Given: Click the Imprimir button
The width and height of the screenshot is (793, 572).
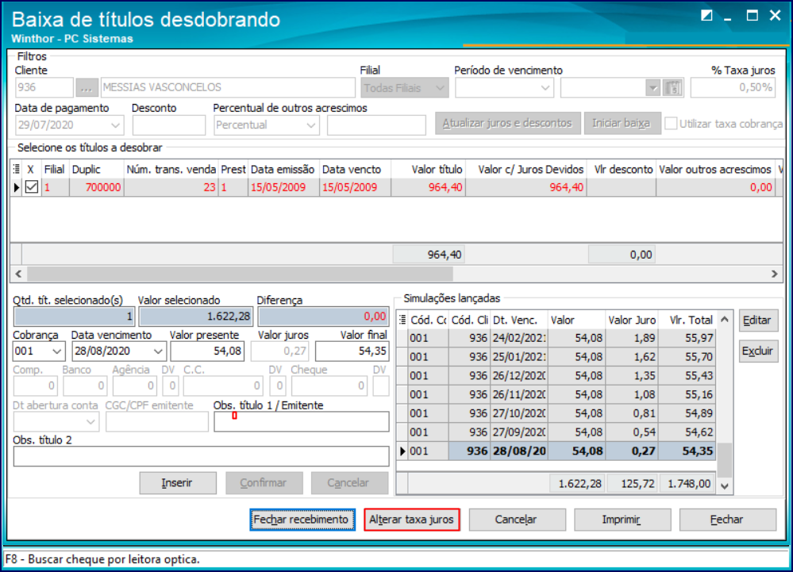Looking at the screenshot, I should coord(622,520).
